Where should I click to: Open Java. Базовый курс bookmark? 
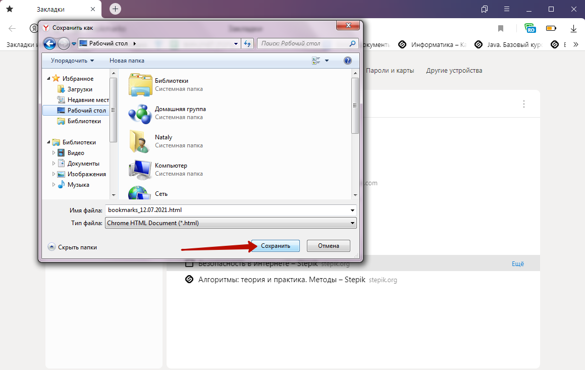tap(508, 45)
